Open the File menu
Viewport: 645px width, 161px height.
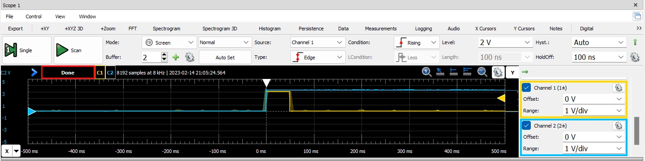[x=9, y=17]
